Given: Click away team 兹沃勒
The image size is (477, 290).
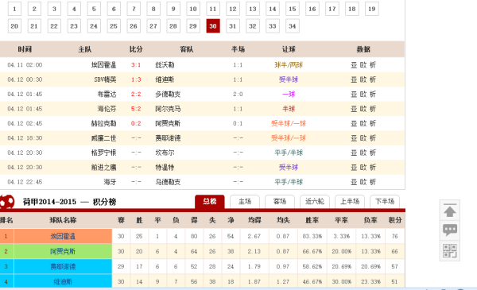Looking at the screenshot, I should click(x=165, y=64).
